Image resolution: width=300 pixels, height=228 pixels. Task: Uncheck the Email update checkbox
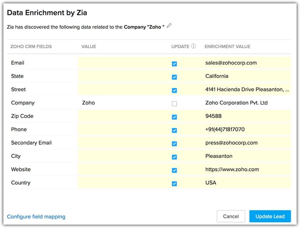pos(174,64)
